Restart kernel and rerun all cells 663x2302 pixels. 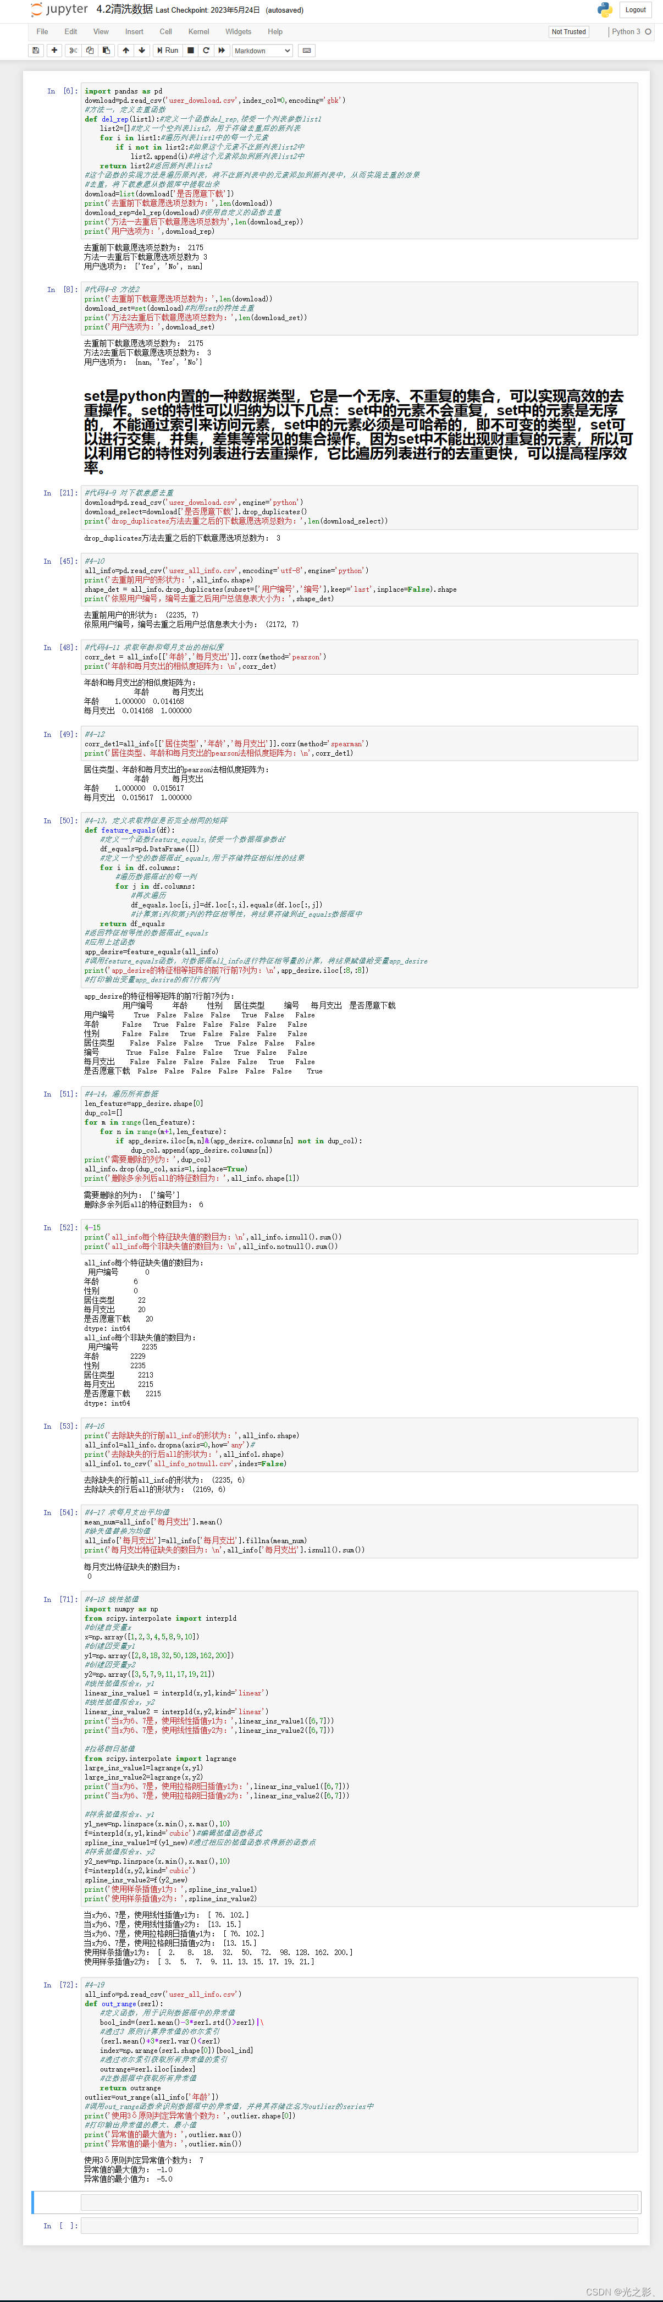click(222, 50)
